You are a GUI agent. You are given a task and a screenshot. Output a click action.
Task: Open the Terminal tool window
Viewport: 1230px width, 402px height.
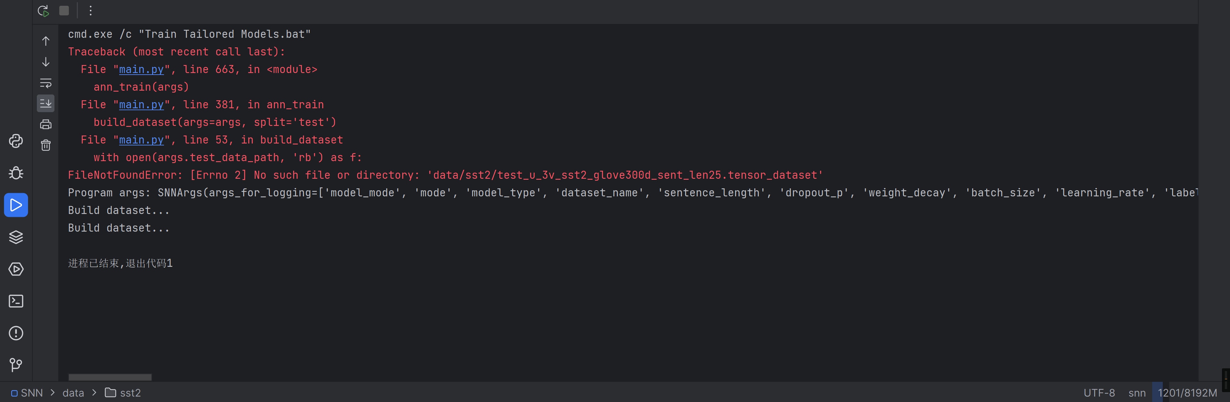16,301
